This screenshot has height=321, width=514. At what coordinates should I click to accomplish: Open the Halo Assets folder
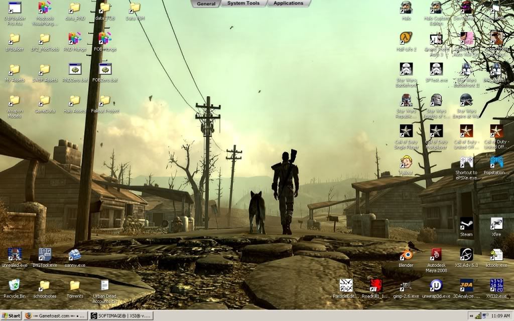point(75,103)
